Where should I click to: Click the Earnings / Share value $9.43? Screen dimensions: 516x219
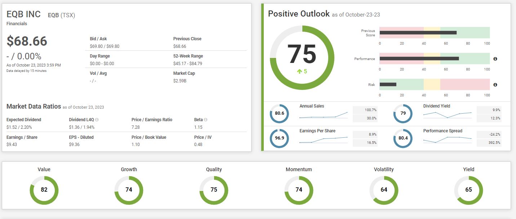pos(12,145)
